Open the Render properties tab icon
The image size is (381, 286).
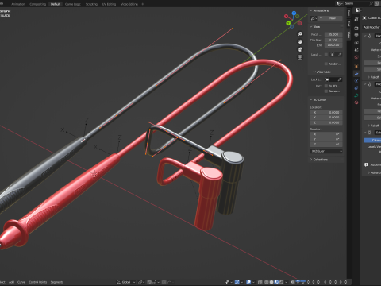click(x=356, y=28)
